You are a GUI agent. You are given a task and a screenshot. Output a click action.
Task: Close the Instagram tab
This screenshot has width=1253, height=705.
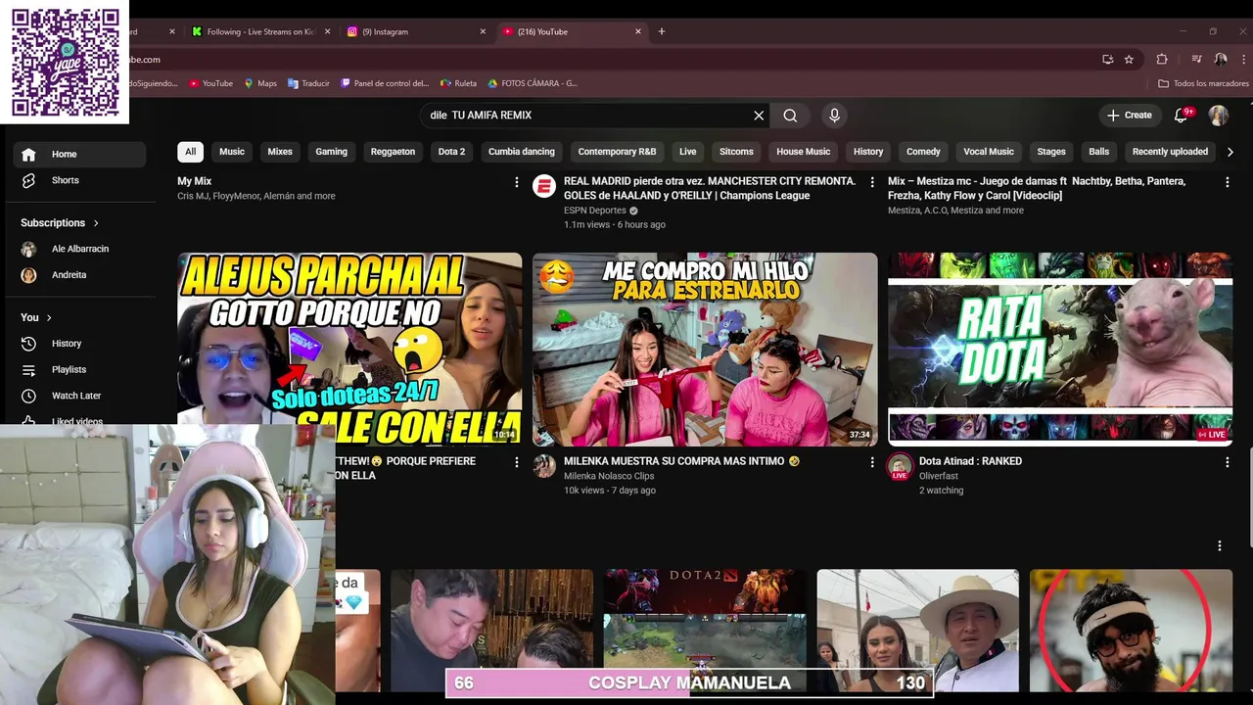click(483, 31)
